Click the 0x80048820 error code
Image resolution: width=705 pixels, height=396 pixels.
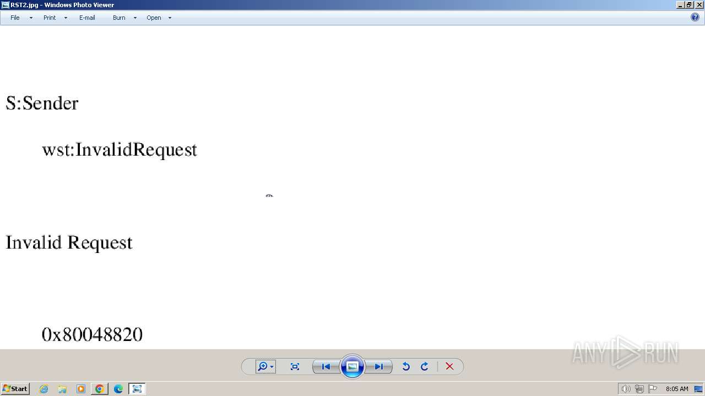click(92, 334)
